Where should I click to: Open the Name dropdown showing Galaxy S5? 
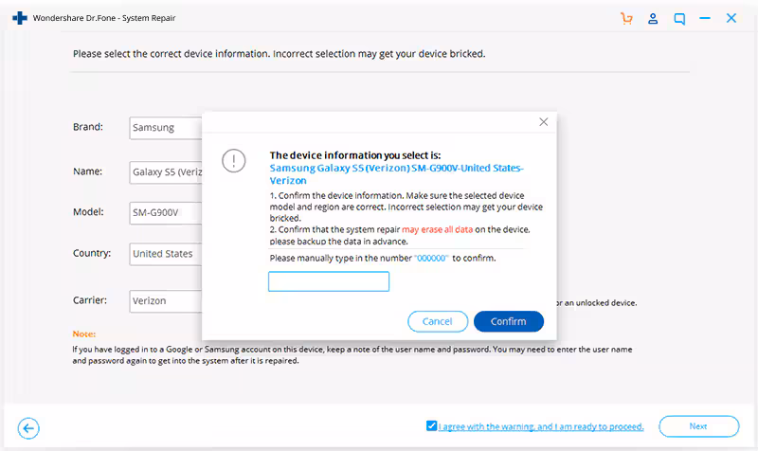click(x=165, y=172)
